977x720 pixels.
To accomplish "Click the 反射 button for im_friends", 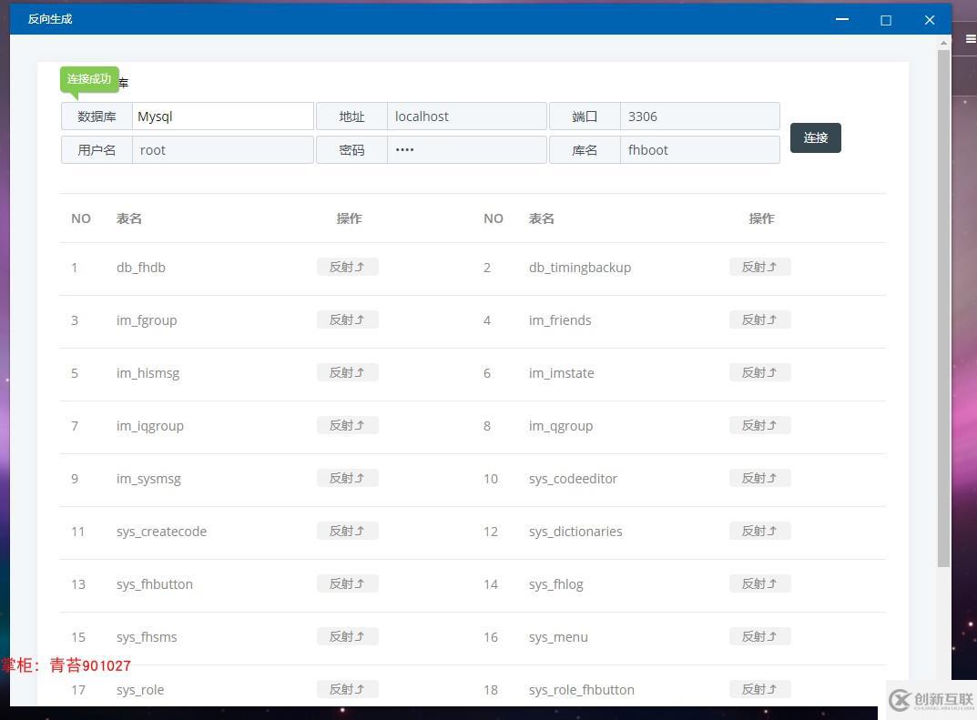I will (759, 320).
